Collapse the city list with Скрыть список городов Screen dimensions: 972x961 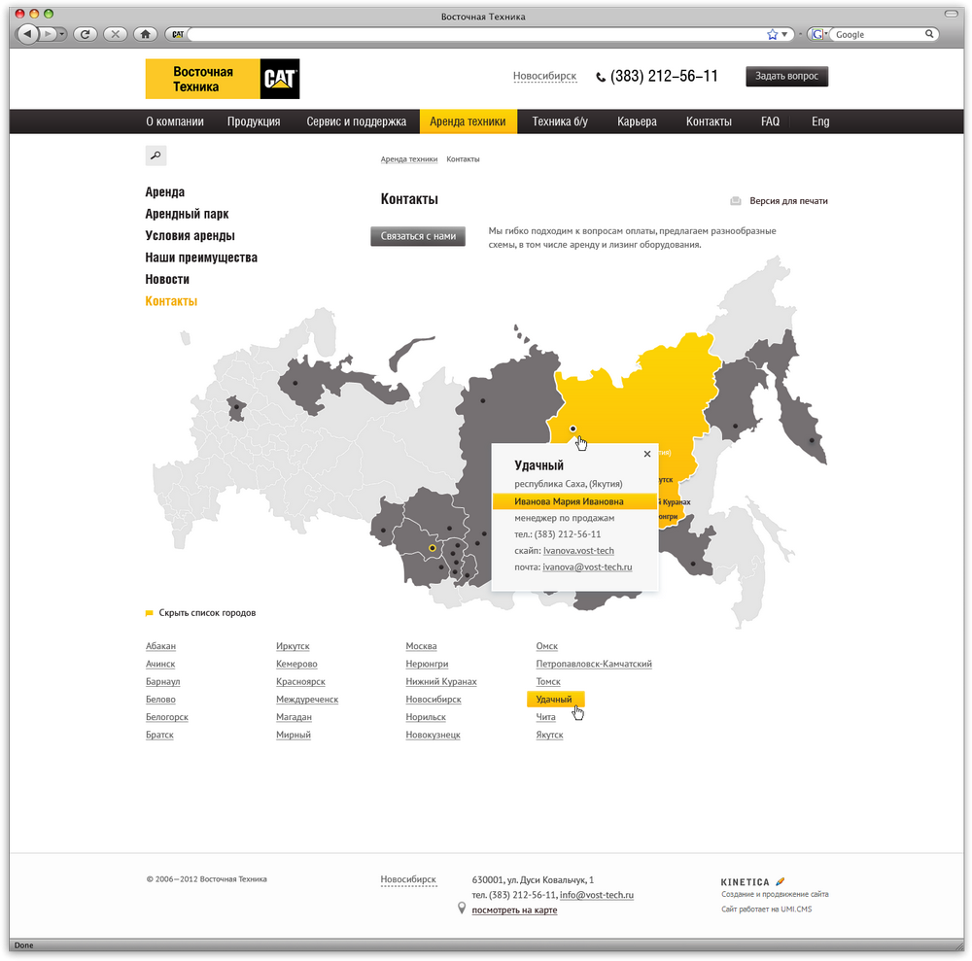207,613
